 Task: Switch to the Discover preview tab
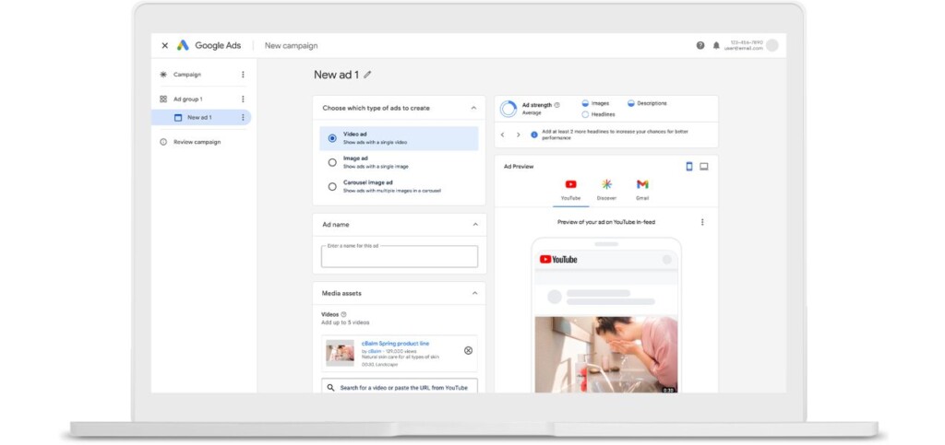[x=607, y=190]
